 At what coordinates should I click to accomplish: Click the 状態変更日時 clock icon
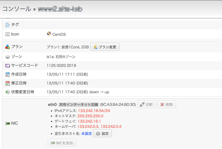coord(8,92)
